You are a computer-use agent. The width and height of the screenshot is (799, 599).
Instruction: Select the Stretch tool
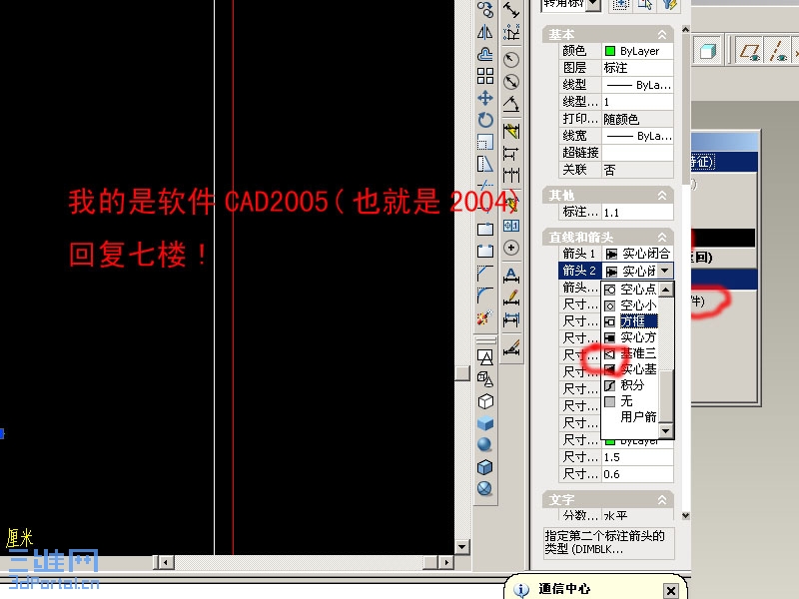click(x=485, y=164)
